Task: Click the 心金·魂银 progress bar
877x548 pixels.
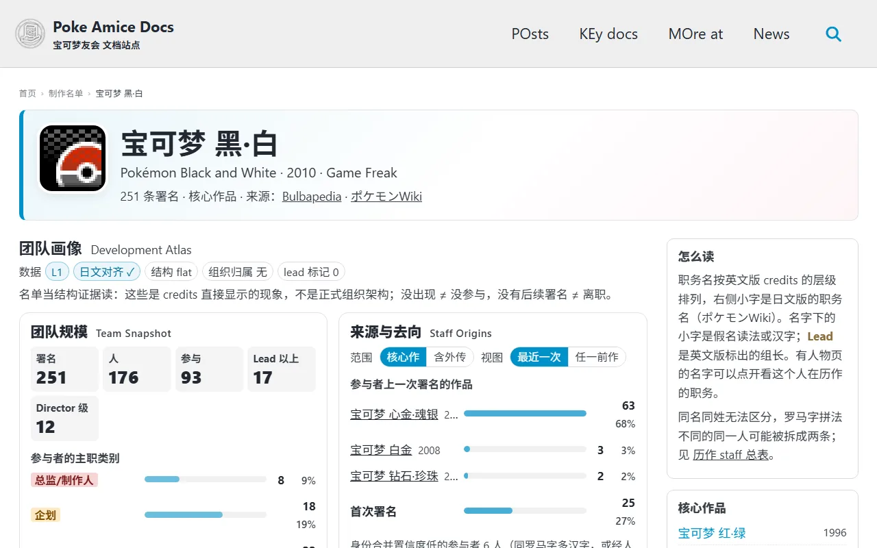Action: click(525, 414)
